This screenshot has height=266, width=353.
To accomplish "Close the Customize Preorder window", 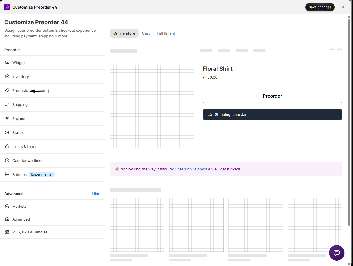I will tap(343, 7).
